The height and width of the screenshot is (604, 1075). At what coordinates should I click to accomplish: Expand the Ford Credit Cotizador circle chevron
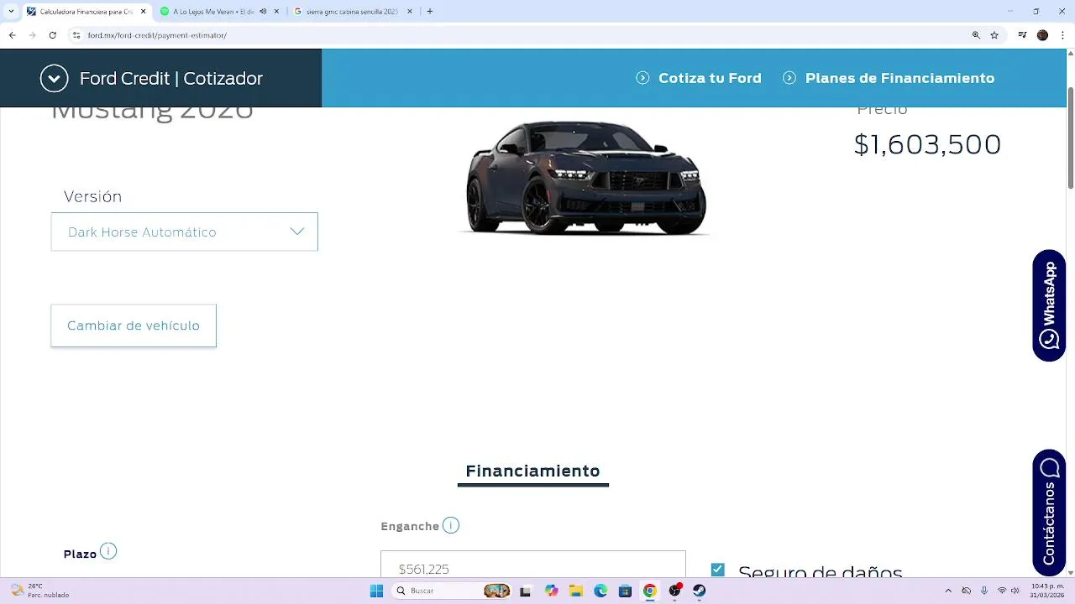pyautogui.click(x=54, y=78)
